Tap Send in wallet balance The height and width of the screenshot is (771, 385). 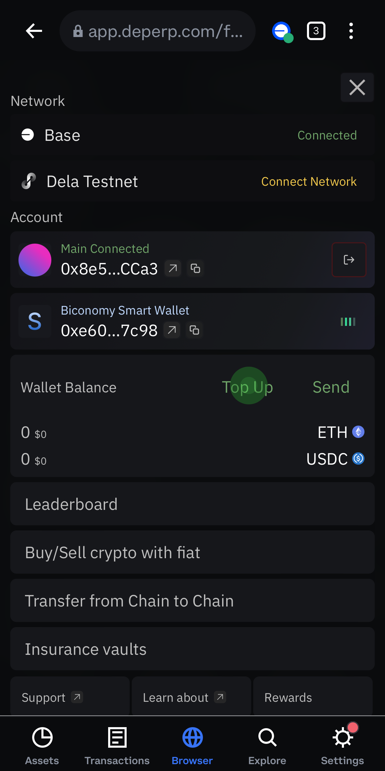[x=331, y=387]
